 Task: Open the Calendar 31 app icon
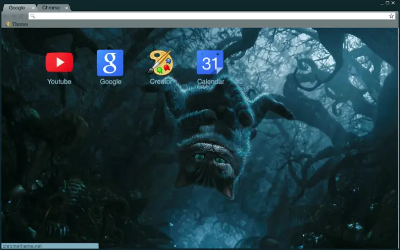pyautogui.click(x=210, y=63)
